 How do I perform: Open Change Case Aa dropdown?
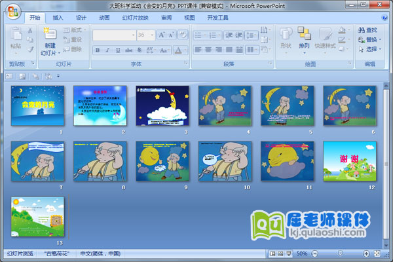point(164,50)
